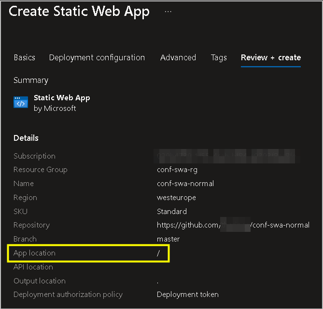This screenshot has width=323, height=309.
Task: Select resource group value conf-swa-rg
Action: [177, 170]
